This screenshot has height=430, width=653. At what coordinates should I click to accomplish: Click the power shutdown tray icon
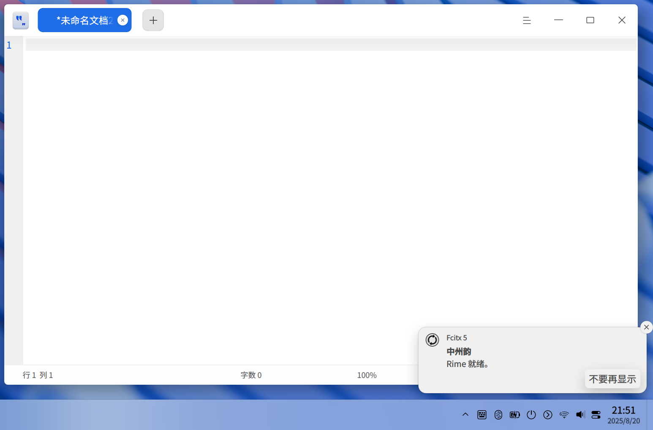[x=531, y=415]
